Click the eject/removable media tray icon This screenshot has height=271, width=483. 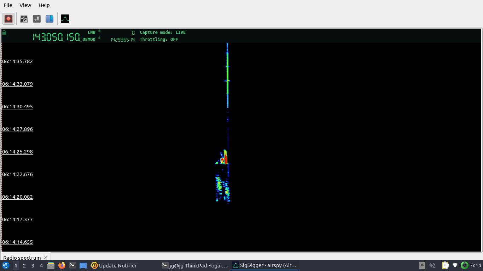(x=422, y=265)
